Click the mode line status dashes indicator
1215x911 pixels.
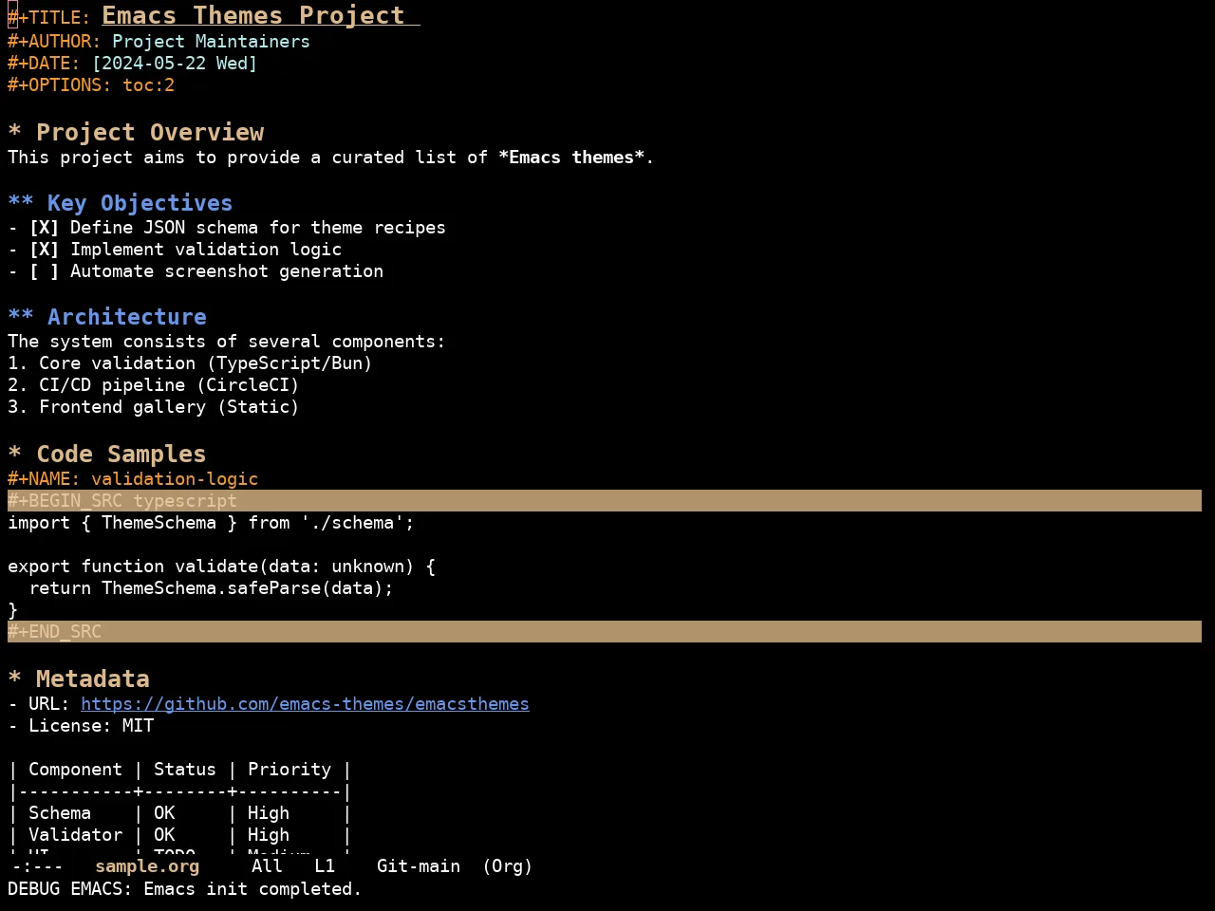[38, 866]
